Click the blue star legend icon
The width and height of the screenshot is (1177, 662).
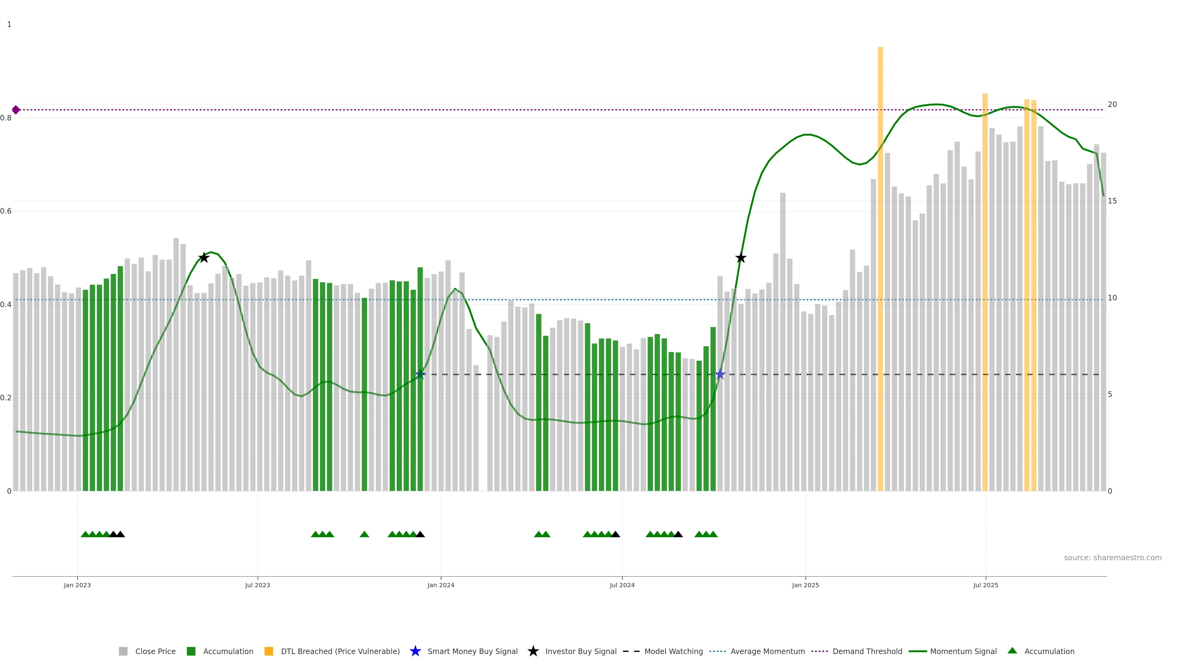(x=415, y=651)
